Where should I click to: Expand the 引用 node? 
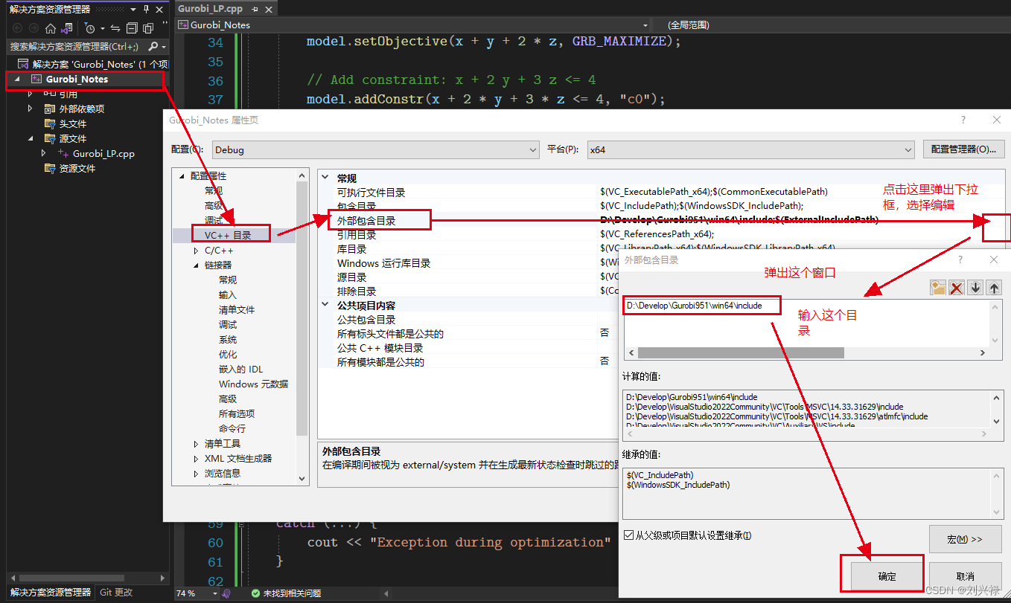[31, 94]
